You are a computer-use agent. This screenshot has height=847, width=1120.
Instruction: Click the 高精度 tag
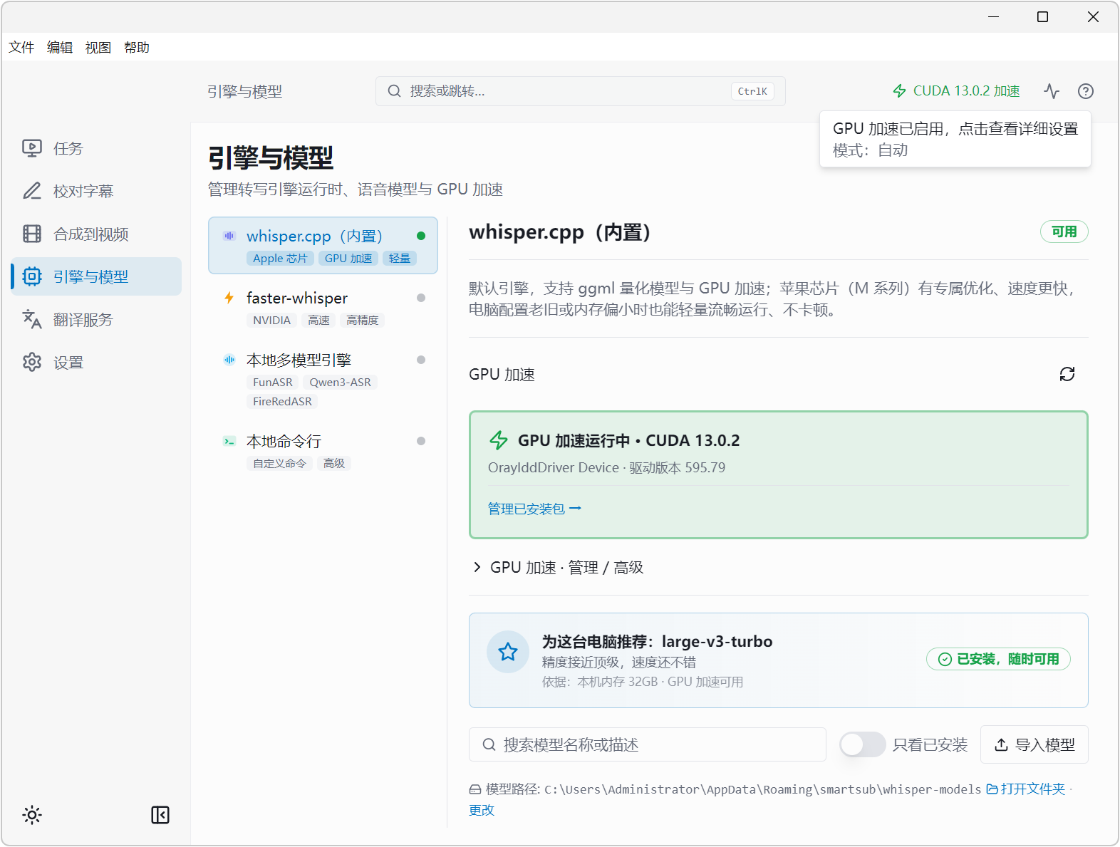(x=362, y=321)
